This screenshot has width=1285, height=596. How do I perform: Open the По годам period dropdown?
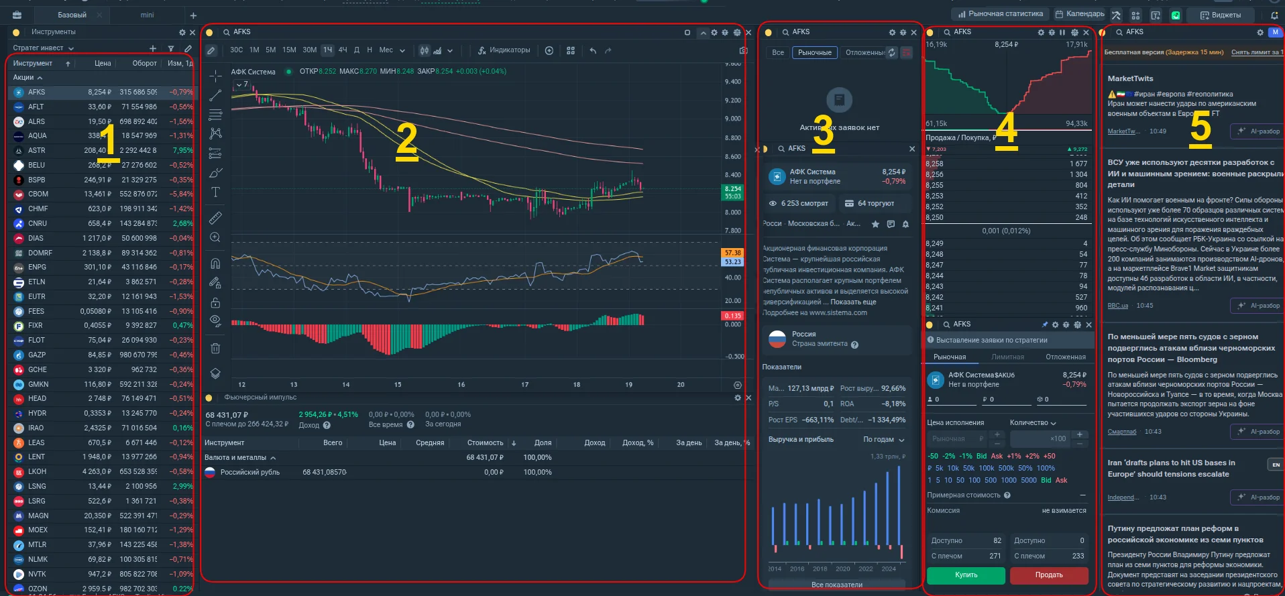(x=884, y=440)
